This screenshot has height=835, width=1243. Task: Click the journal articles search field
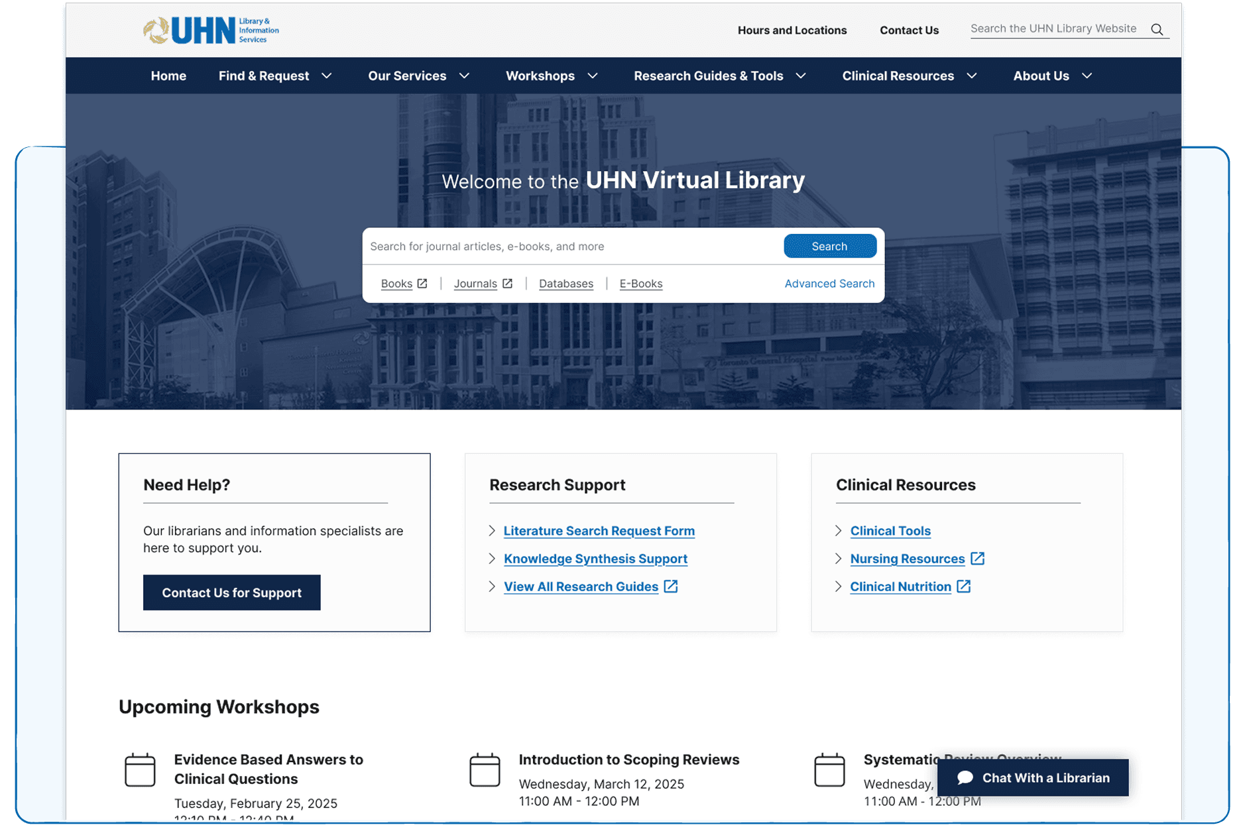[573, 247]
